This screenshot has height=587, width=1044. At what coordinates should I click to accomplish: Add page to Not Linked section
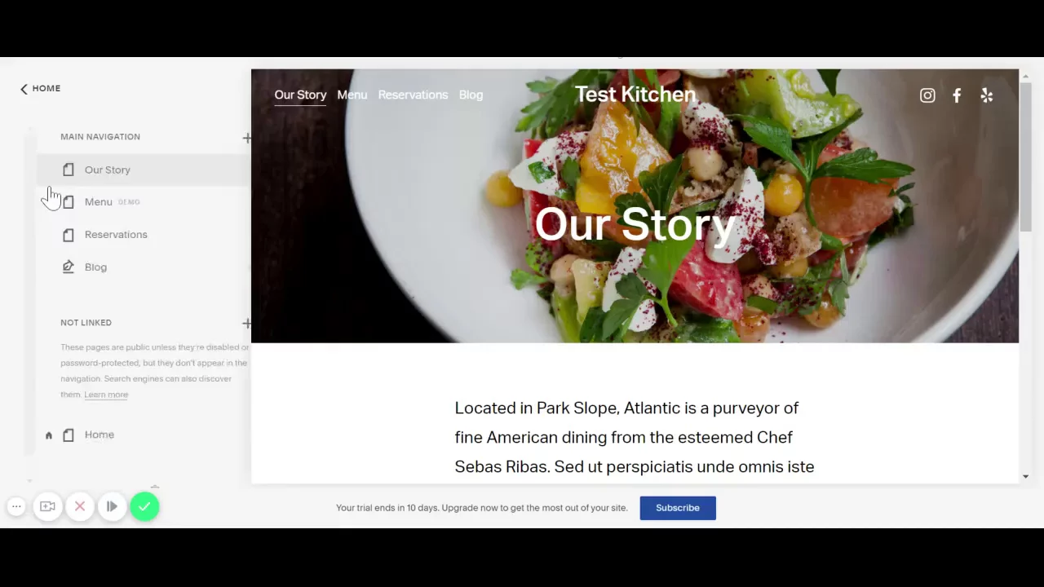(246, 324)
